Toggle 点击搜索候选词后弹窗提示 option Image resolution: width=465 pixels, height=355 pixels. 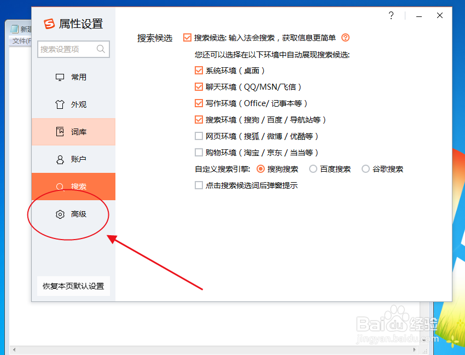pyautogui.click(x=199, y=185)
